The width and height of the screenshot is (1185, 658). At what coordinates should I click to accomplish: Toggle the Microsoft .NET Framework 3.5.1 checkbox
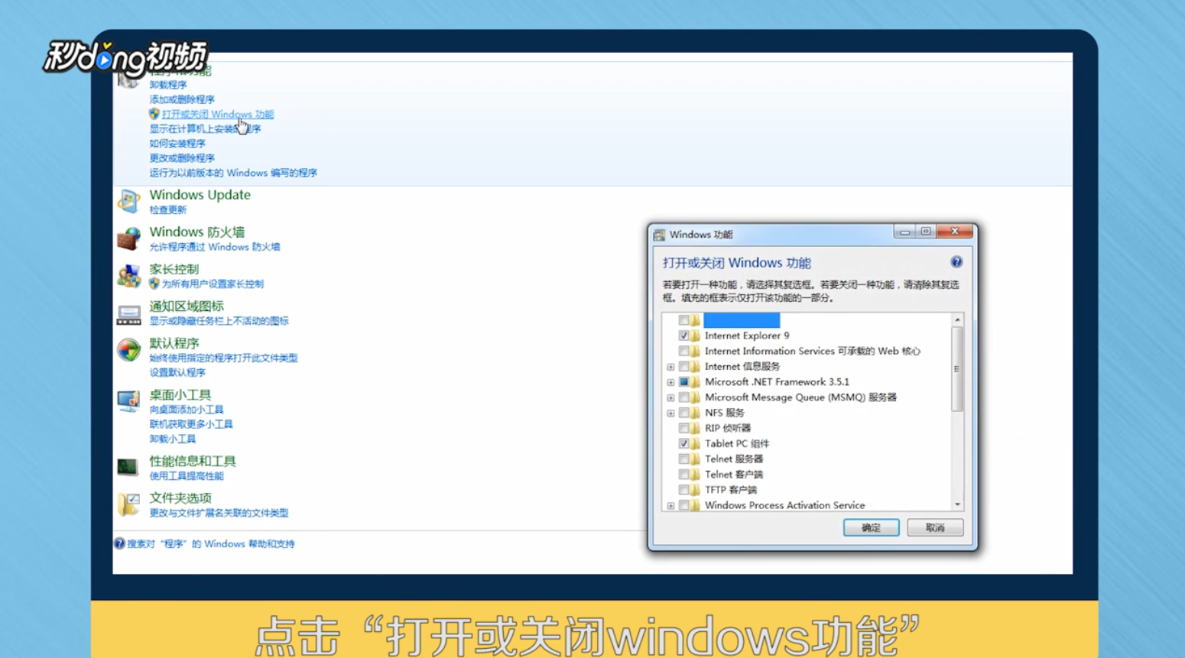pos(683,381)
